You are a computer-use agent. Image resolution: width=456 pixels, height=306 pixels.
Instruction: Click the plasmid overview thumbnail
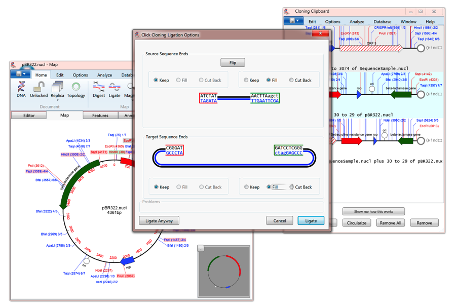[224, 272]
